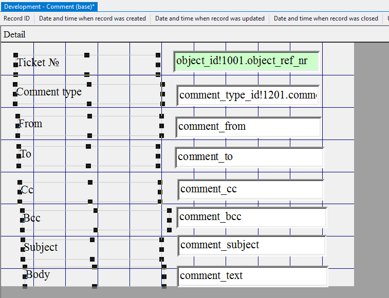This screenshot has height=298, width=389.
Task: Select the comment_from field
Action: pyautogui.click(x=248, y=127)
